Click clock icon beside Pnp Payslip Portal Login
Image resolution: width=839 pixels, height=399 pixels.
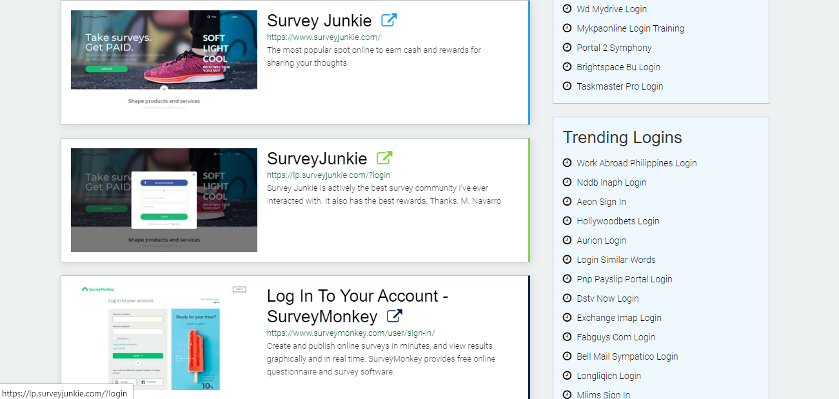(567, 278)
